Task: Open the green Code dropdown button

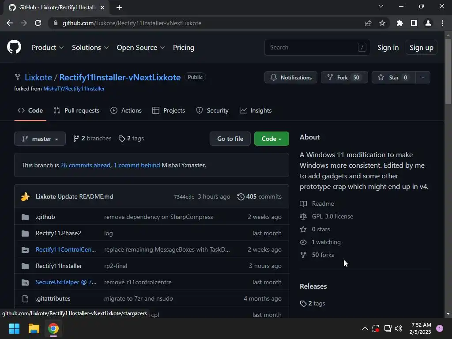Action: 271,139
